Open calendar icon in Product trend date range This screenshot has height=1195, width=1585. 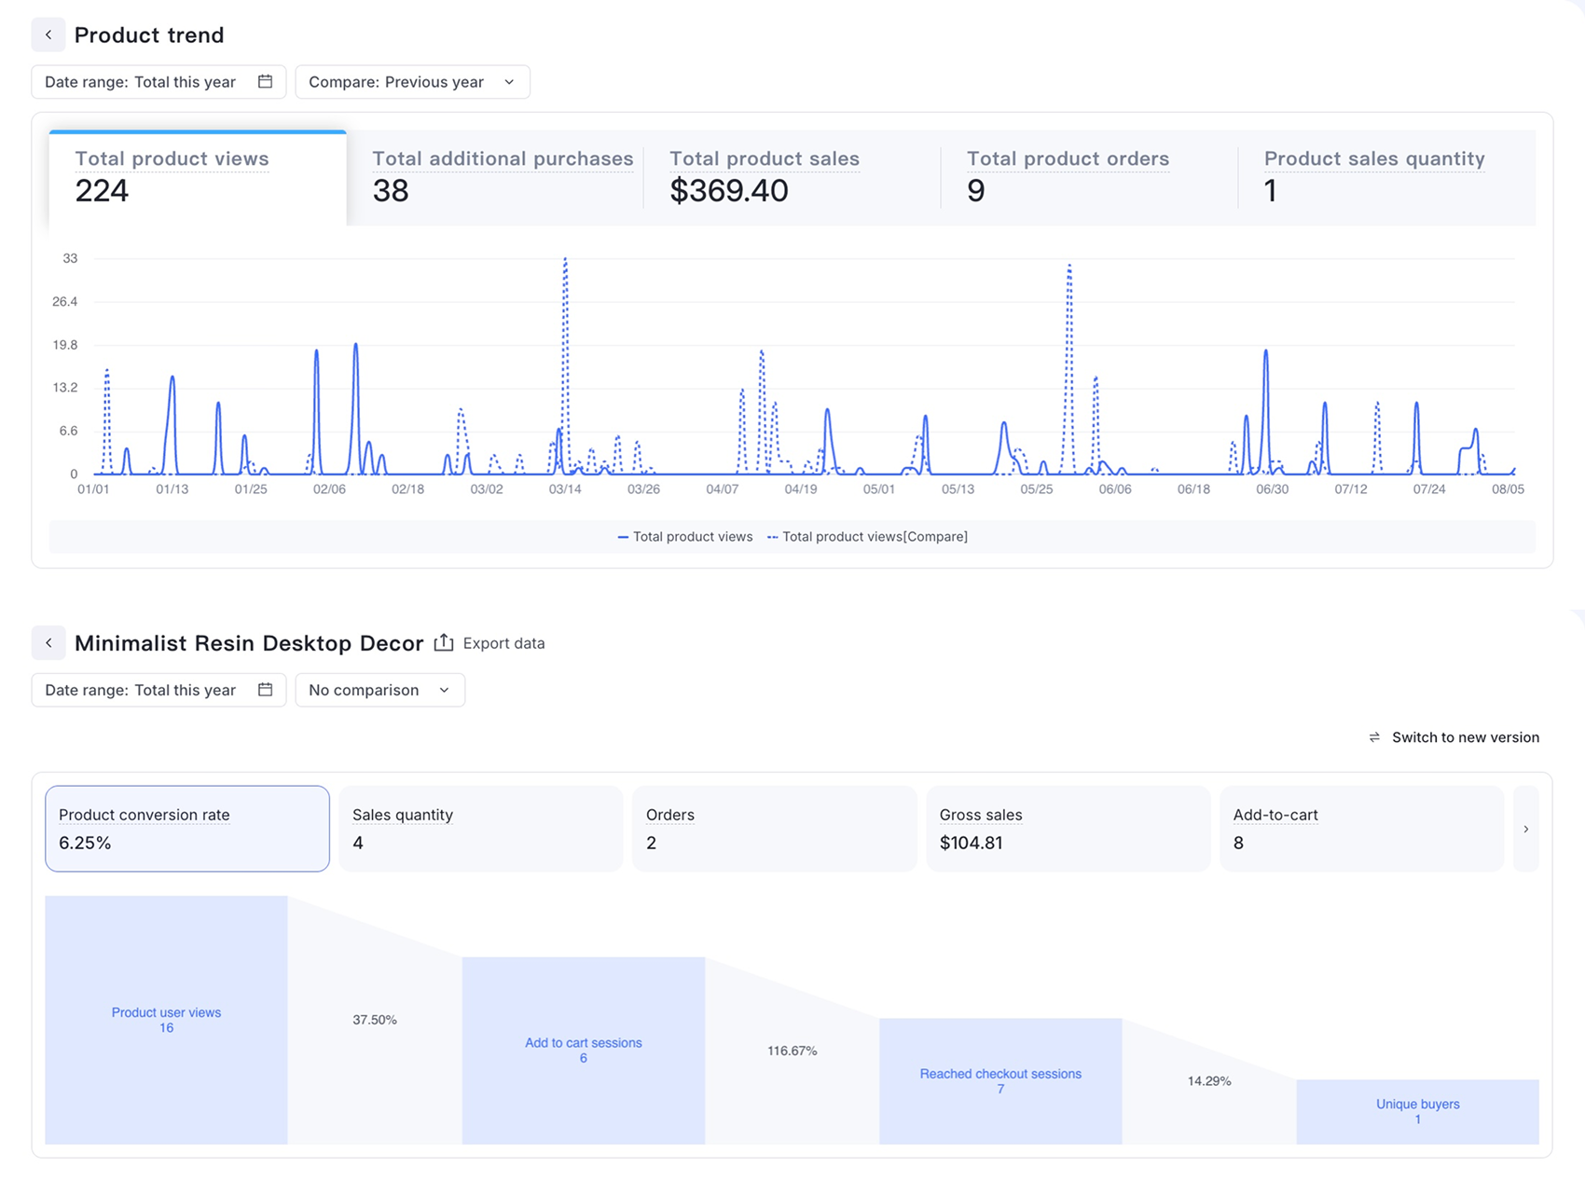coord(265,81)
